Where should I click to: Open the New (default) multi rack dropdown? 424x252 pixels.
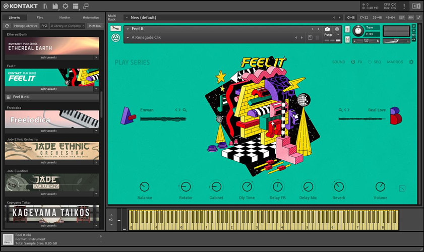[x=126, y=17]
